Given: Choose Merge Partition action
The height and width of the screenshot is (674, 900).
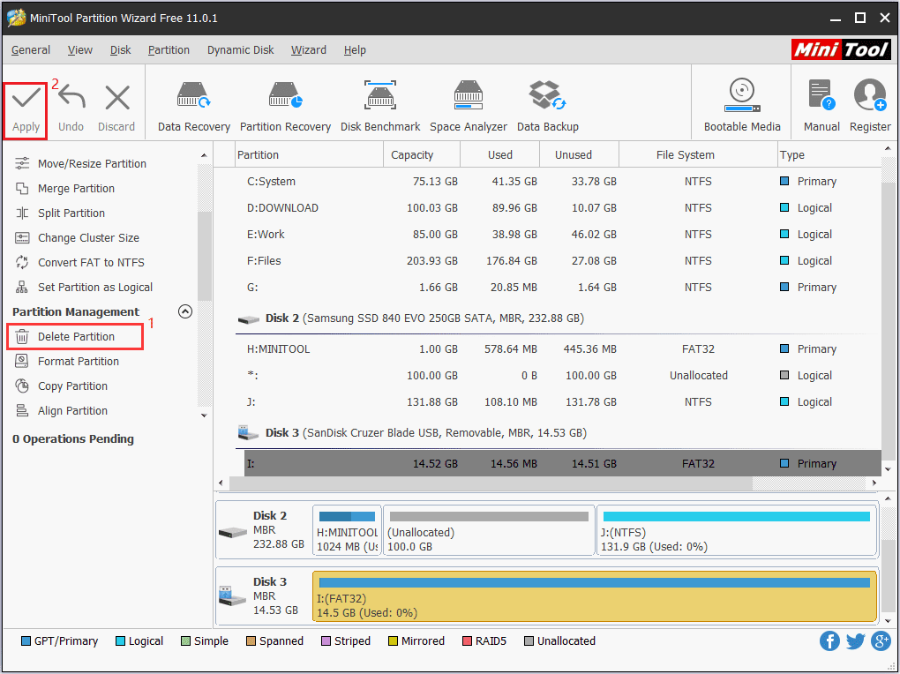Looking at the screenshot, I should click(x=76, y=188).
